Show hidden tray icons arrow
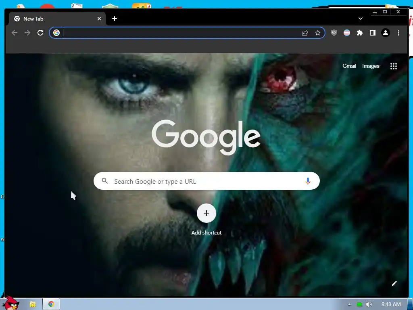 [x=349, y=304]
